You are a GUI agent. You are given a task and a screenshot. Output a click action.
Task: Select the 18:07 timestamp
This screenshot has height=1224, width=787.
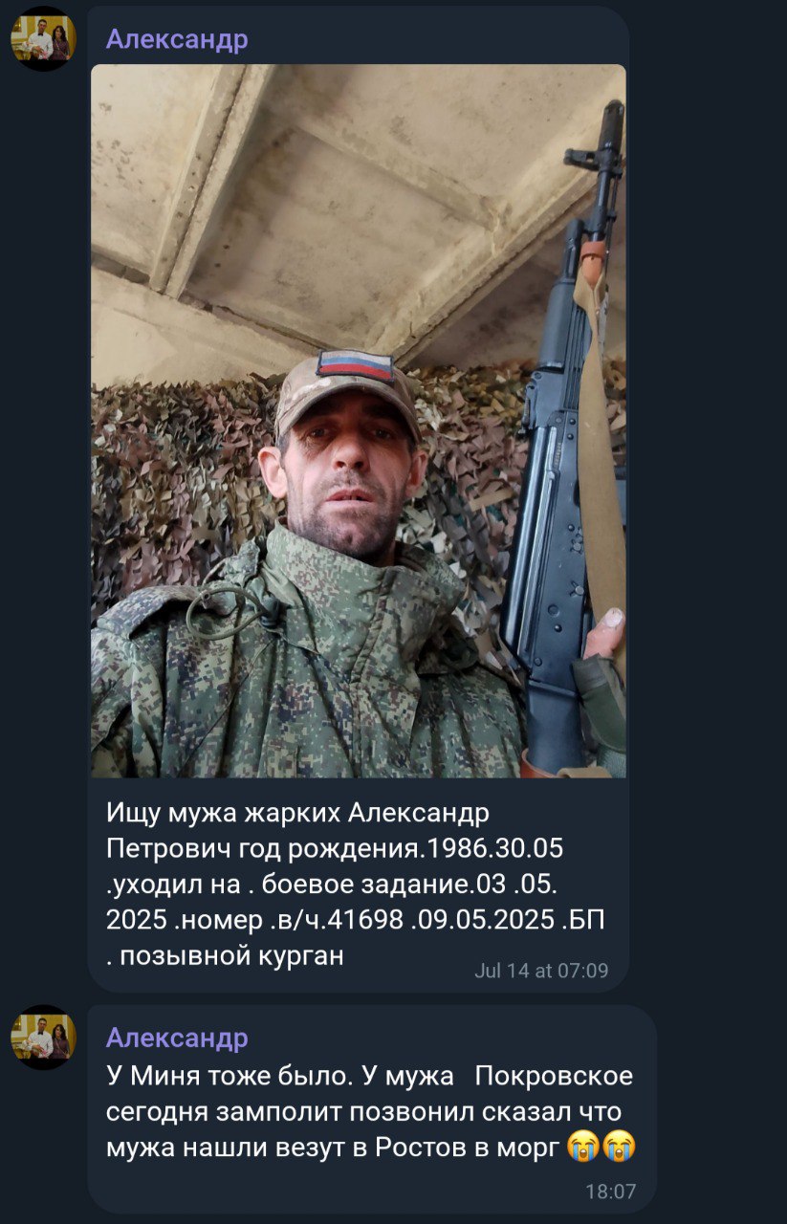coord(610,1192)
